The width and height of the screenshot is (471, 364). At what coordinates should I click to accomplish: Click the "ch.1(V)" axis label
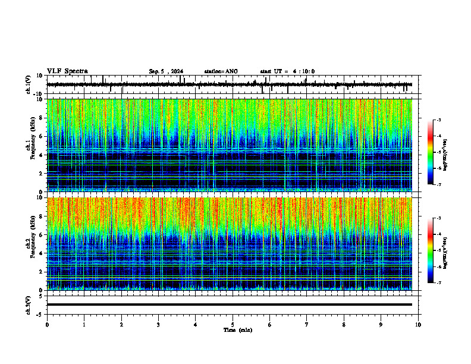[29, 84]
